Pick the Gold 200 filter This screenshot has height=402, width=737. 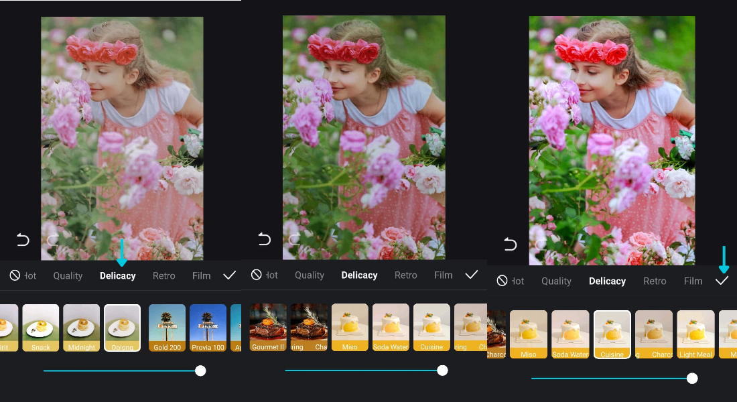167,328
